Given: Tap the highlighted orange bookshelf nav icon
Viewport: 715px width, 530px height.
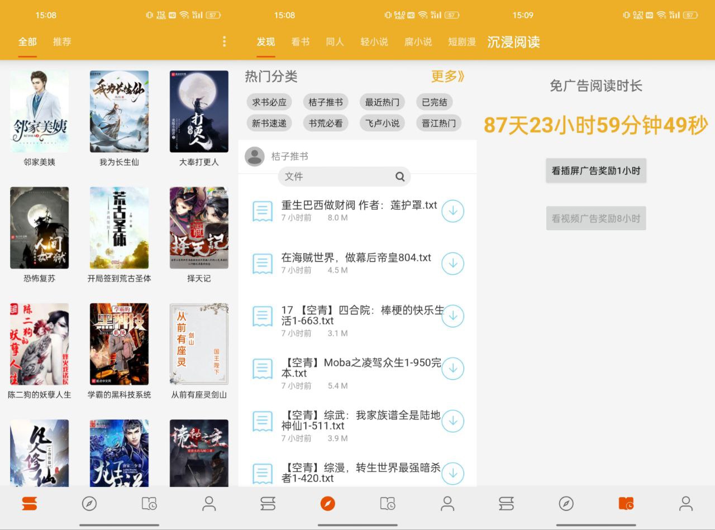Looking at the screenshot, I should pyautogui.click(x=30, y=504).
